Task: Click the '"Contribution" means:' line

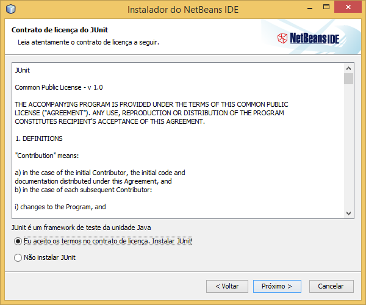Action: pos(47,156)
